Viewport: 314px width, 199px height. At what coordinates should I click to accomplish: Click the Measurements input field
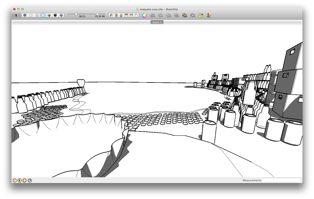(x=281, y=180)
